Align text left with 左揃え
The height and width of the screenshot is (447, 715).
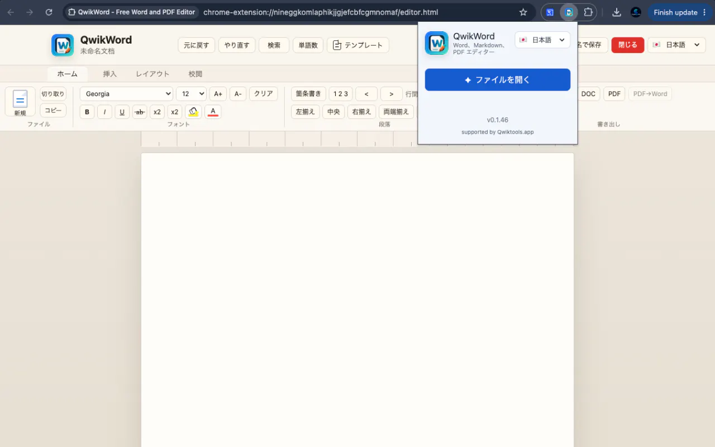coord(305,112)
